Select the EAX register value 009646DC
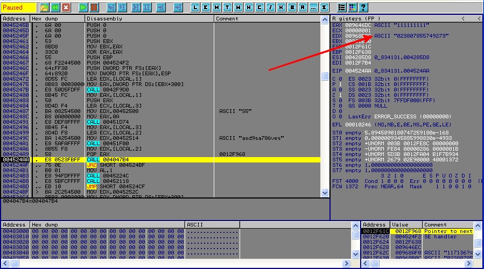The height and width of the screenshot is (269, 484). point(358,25)
